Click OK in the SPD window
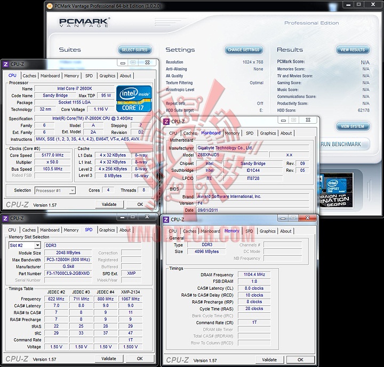Screen dimensions: 384x367 pyautogui.click(x=140, y=358)
